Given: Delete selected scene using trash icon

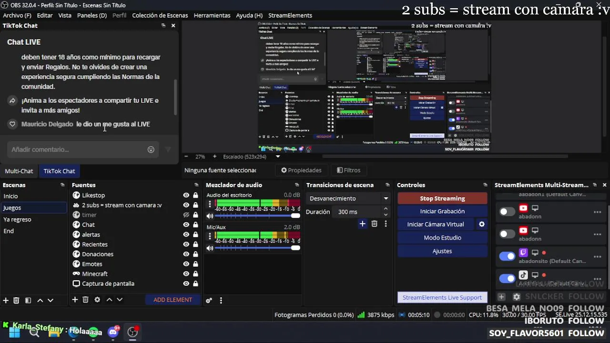Looking at the screenshot, I should pyautogui.click(x=16, y=300).
